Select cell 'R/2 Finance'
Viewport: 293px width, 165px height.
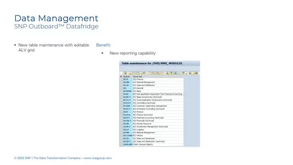(158, 79)
